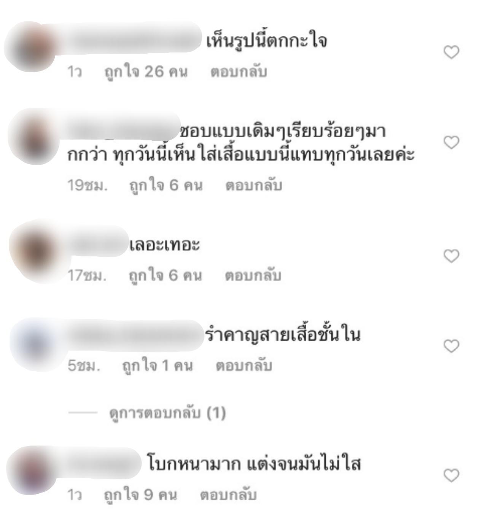
Task: Open ถูกใจ 6 คน under the 17ชม. comment
Action: 165,275
